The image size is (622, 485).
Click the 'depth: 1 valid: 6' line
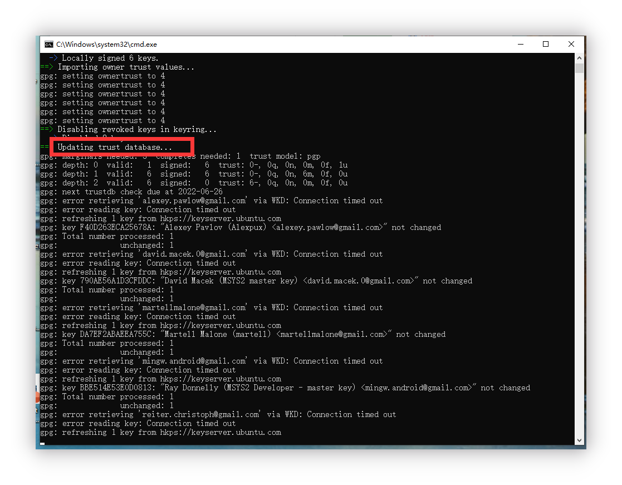pos(194,174)
